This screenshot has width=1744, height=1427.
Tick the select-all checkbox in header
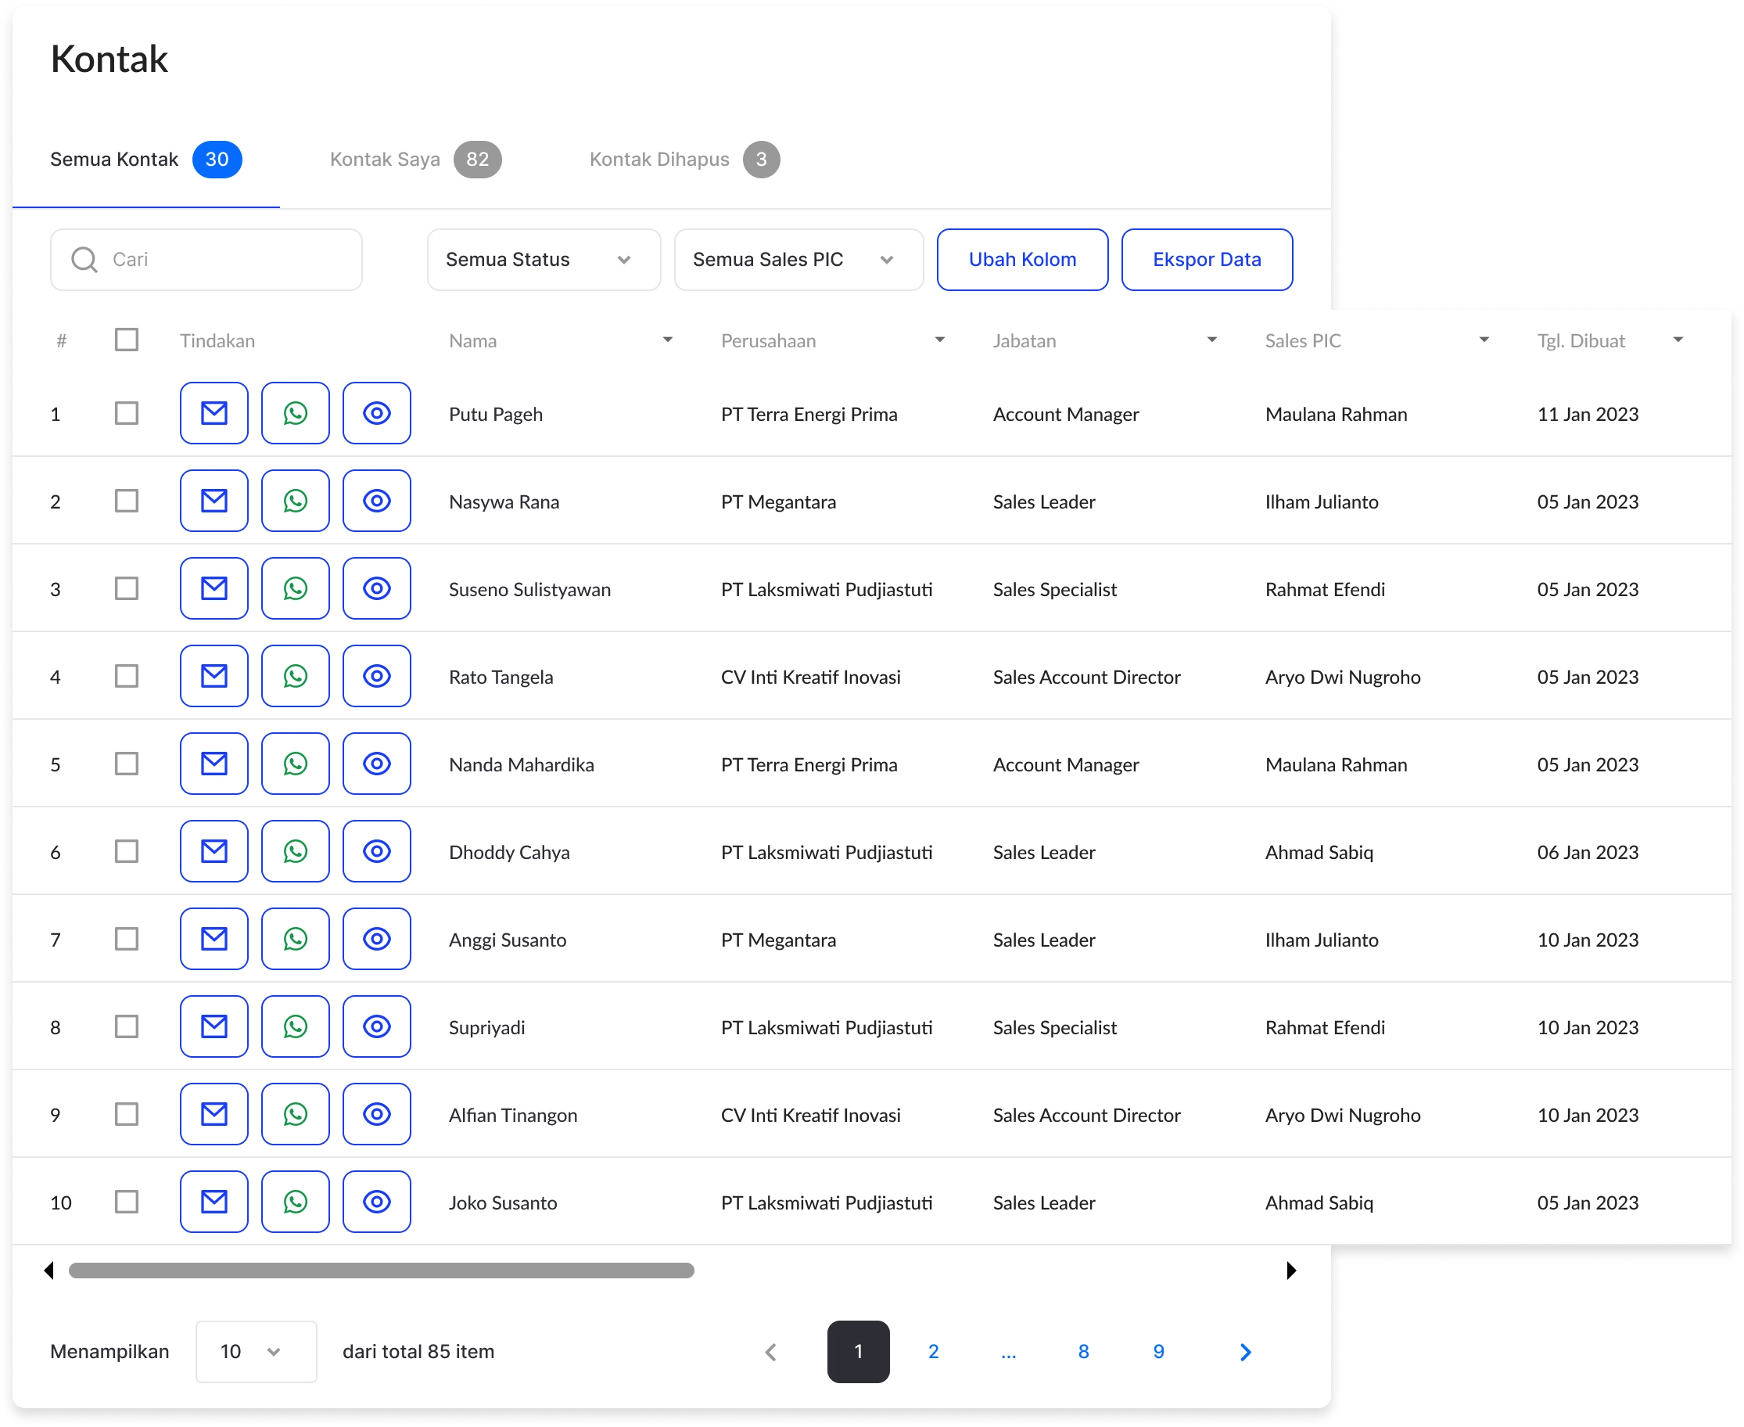coord(127,340)
